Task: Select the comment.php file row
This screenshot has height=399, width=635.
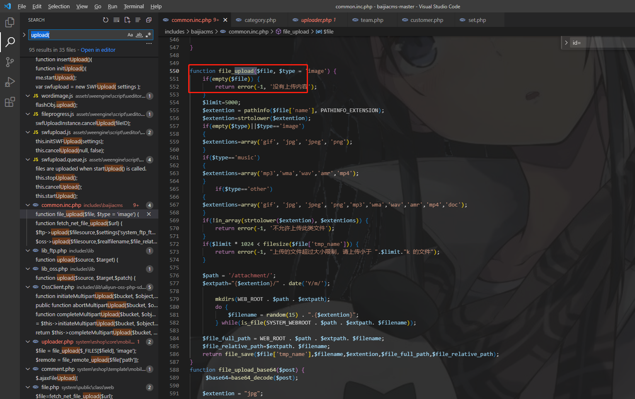Action: [89, 369]
